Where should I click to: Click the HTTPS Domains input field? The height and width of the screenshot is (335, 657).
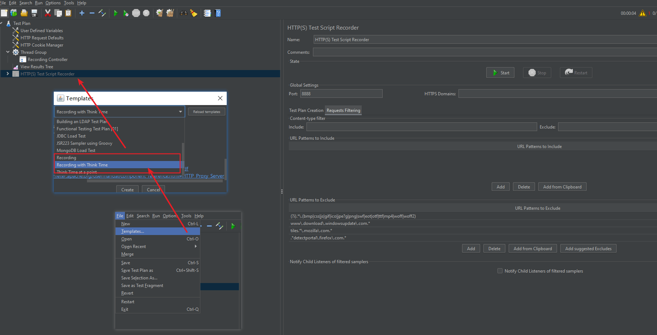[558, 93]
